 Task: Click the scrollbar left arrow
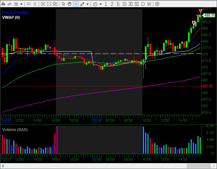[x=3, y=166]
